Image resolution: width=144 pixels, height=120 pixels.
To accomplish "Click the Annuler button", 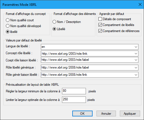I will pos(106,114).
